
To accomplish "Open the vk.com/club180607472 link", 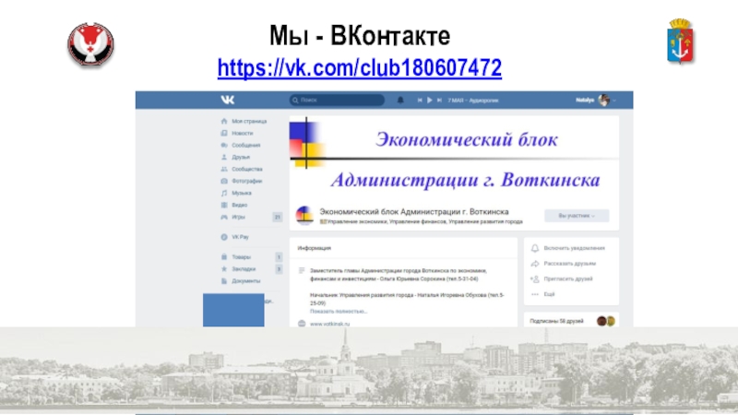I will (360, 67).
